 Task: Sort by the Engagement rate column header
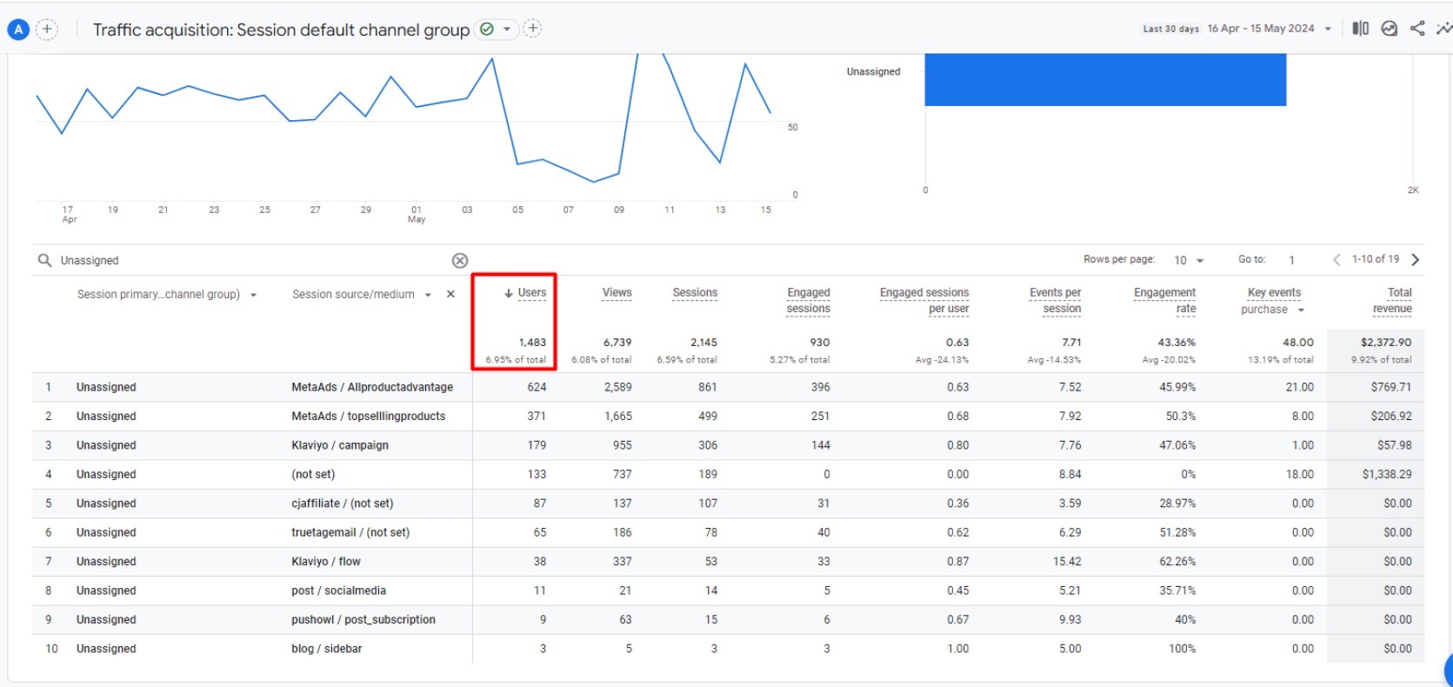(x=1164, y=301)
